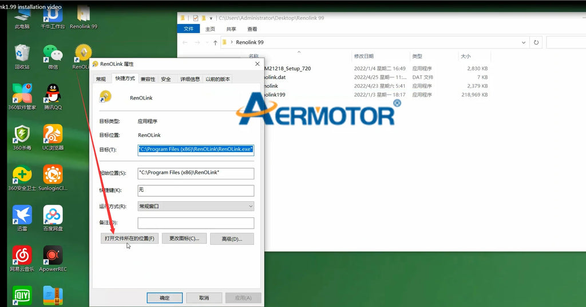Open the 迅雷 Thunder desktop icon
This screenshot has width=586, height=307.
coord(22,218)
